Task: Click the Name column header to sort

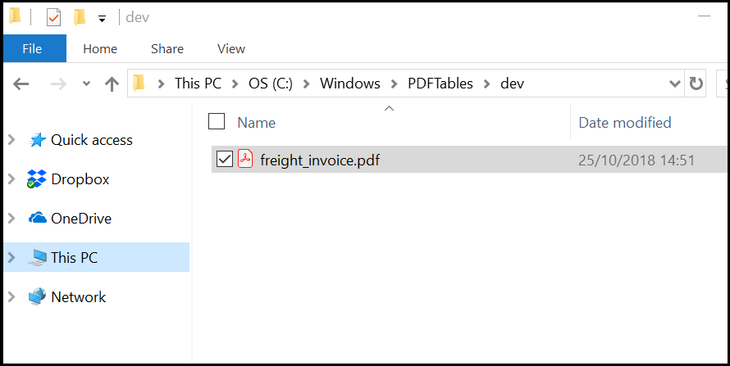Action: [257, 123]
